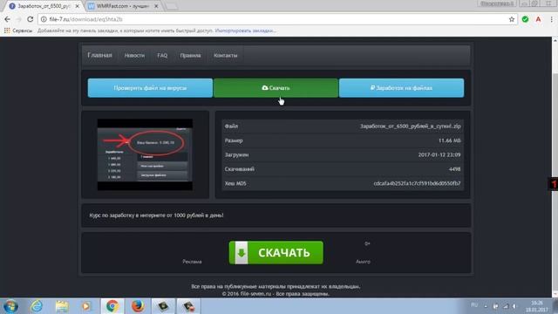The width and height of the screenshot is (558, 314).
Task: Click the Реклама label
Action: pyautogui.click(x=192, y=262)
